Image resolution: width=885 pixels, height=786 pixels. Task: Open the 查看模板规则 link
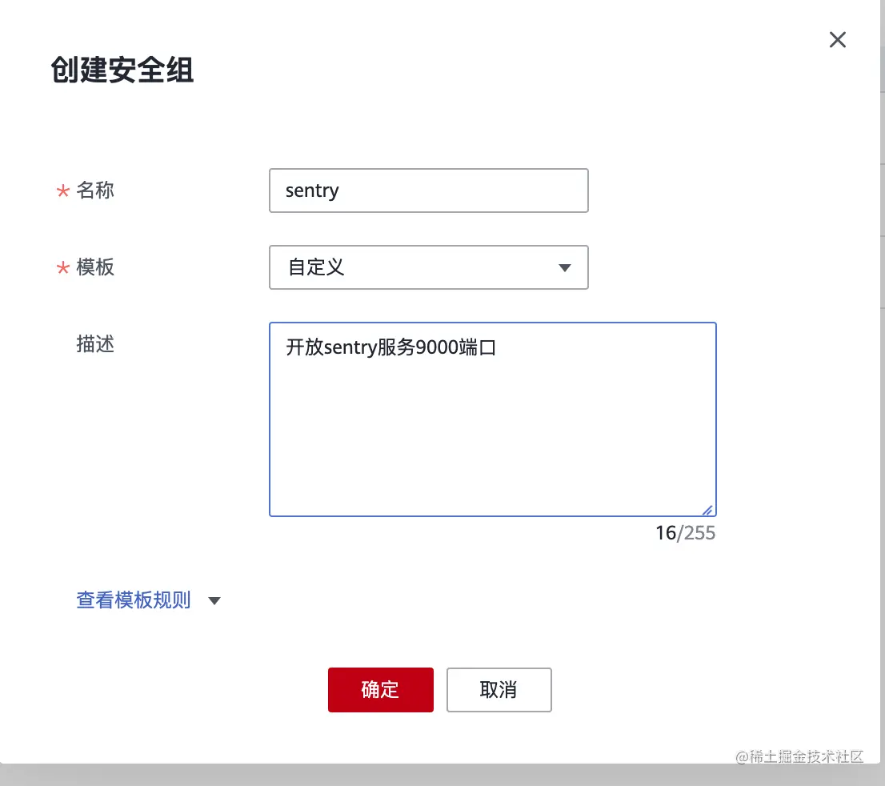pos(134,600)
